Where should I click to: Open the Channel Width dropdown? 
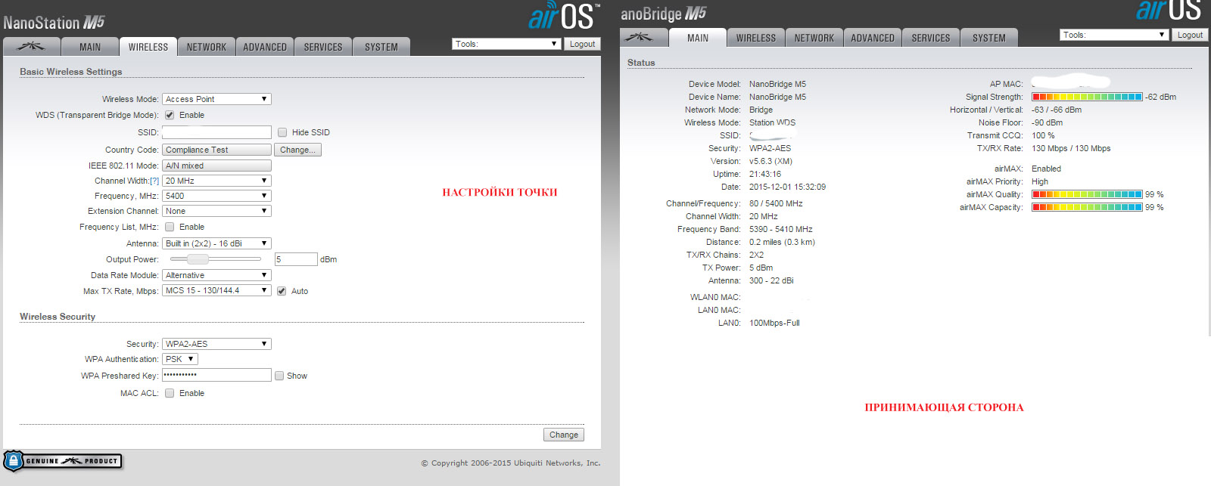pyautogui.click(x=216, y=181)
